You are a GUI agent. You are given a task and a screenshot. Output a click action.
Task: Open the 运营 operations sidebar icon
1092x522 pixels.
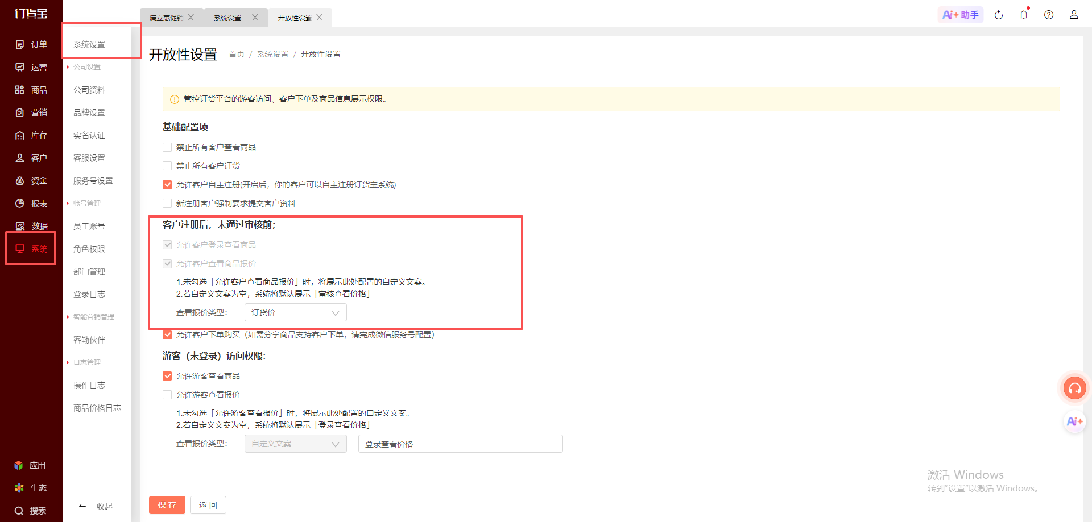[x=20, y=67]
